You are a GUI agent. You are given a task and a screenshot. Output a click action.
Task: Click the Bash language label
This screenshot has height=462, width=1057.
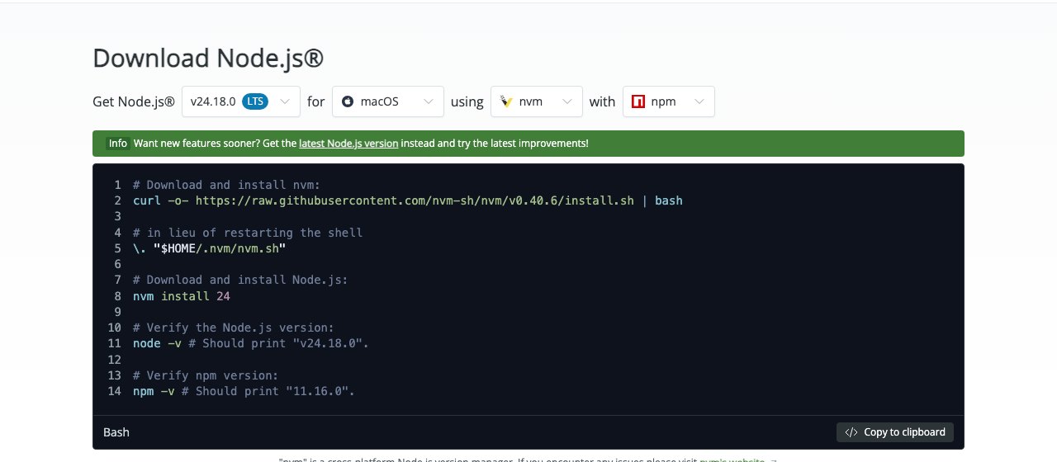[116, 432]
